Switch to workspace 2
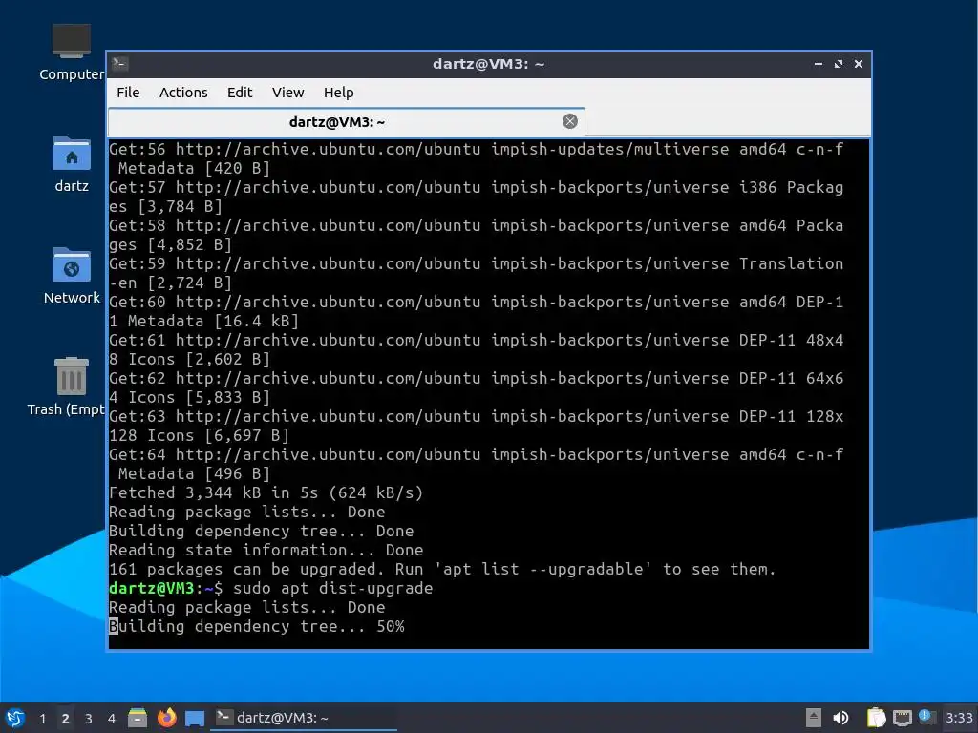Screen dimensions: 978x733 coord(66,719)
